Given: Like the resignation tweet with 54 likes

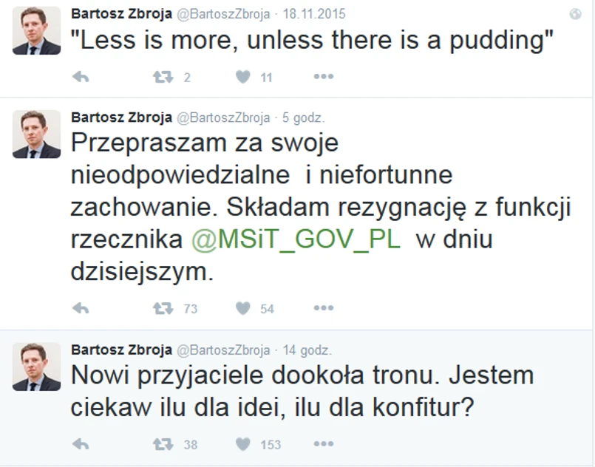Looking at the screenshot, I should [242, 308].
